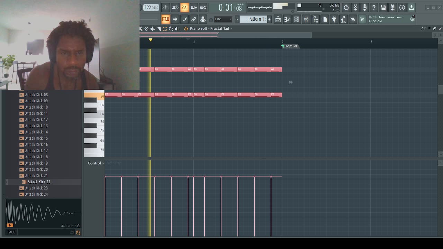This screenshot has height=249, width=443.
Task: Click the yellow playhead marker
Action: point(151,40)
